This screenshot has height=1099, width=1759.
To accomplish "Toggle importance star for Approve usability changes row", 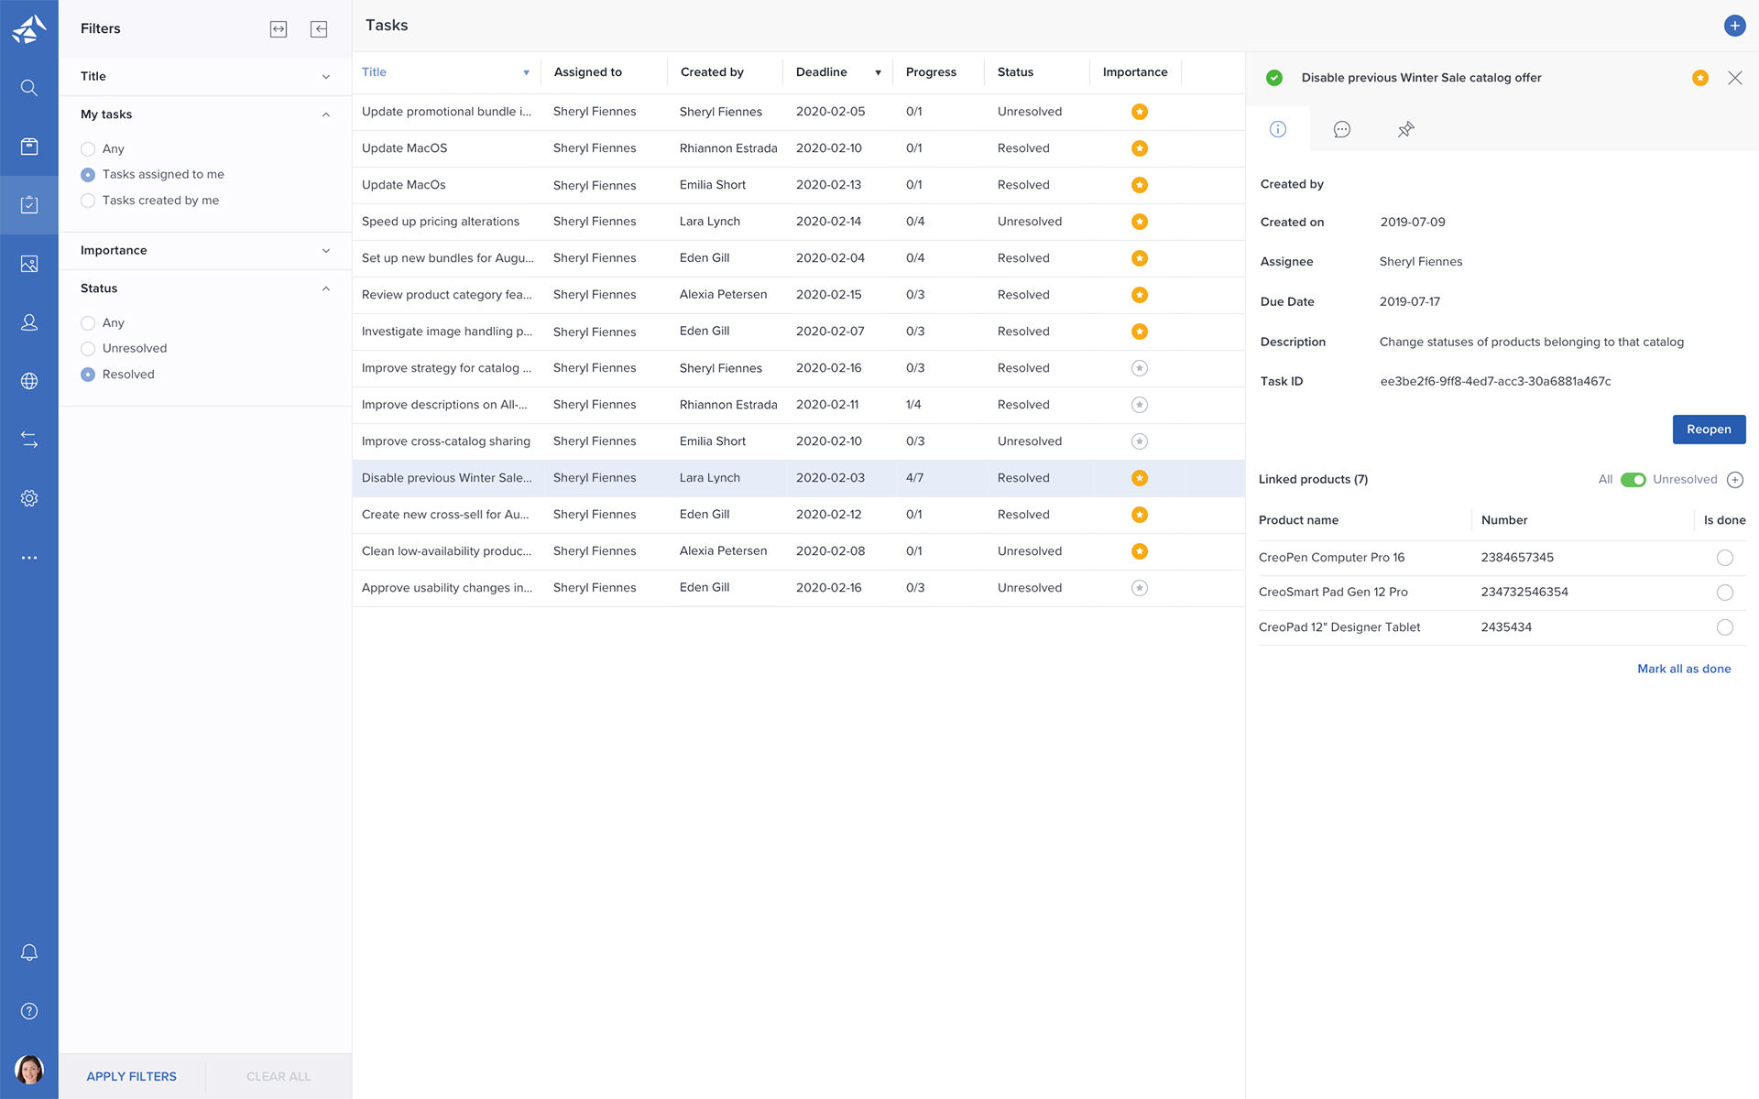I will tap(1140, 588).
